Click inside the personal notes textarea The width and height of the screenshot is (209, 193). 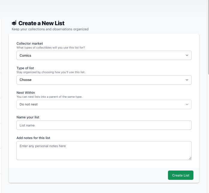[x=104, y=150]
